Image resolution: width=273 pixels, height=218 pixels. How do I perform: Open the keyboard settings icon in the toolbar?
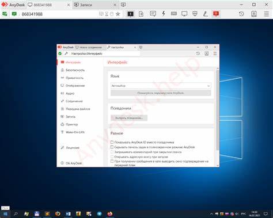tap(174, 14)
